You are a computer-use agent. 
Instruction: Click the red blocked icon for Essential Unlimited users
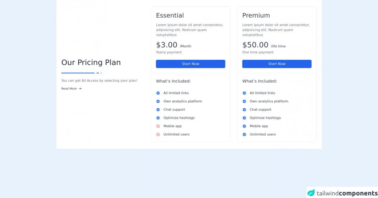coord(158,135)
